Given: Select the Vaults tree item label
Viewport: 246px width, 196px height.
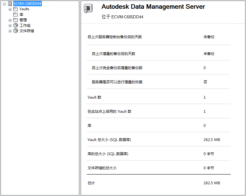Looking at the screenshot, I should pyautogui.click(x=24, y=9).
